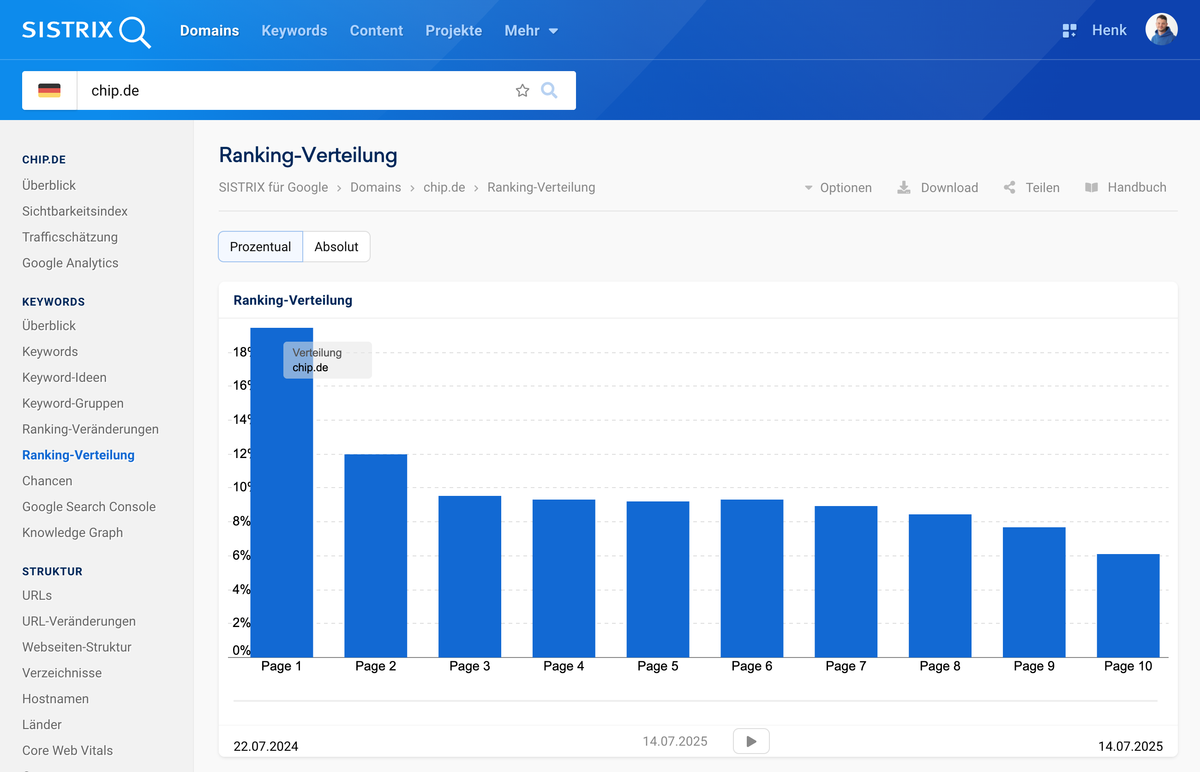1200x772 pixels.
Task: Click the Teilen share icon
Action: pos(1009,187)
